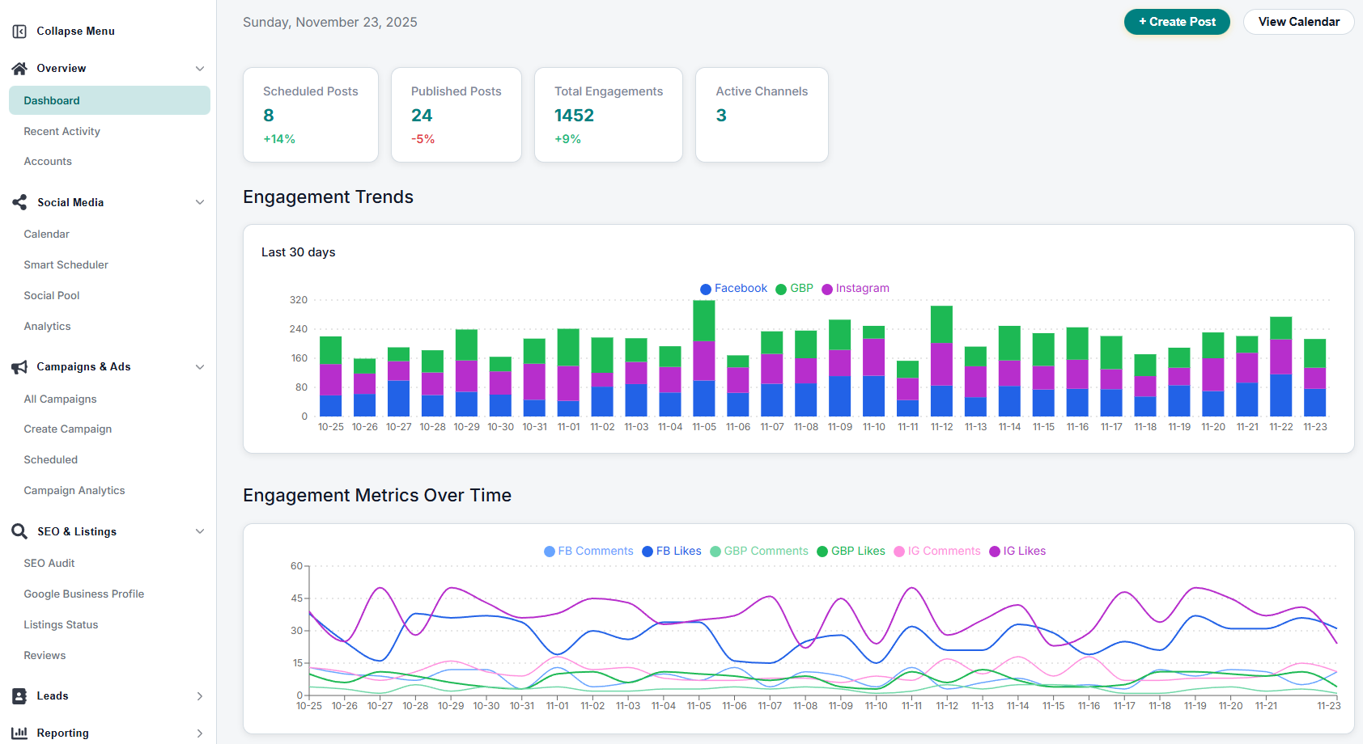Click the Total Engagements stat card
Viewport: 1363px width, 744px height.
point(608,115)
